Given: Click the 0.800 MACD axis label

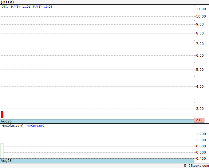Looking at the screenshot, I should (201, 146).
